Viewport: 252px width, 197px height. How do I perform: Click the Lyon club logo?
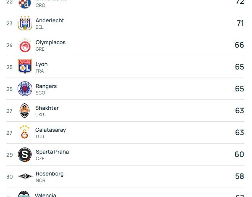[25, 67]
